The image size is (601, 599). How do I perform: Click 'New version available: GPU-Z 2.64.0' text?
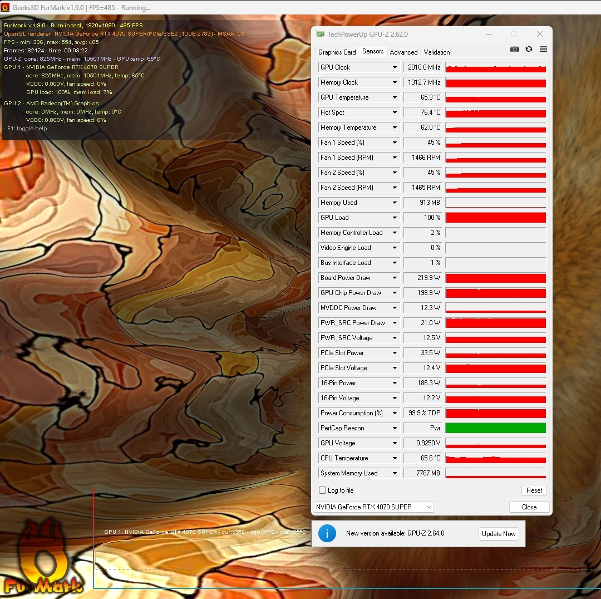tap(395, 533)
